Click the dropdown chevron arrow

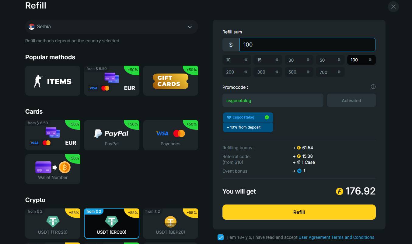(190, 27)
